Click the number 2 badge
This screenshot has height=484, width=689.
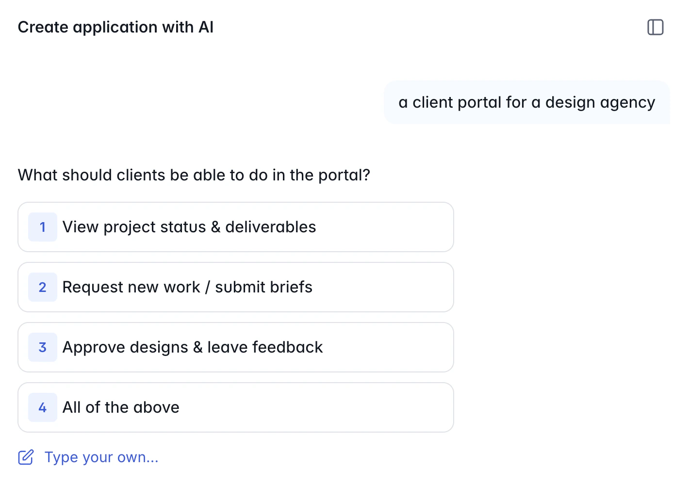click(x=43, y=287)
